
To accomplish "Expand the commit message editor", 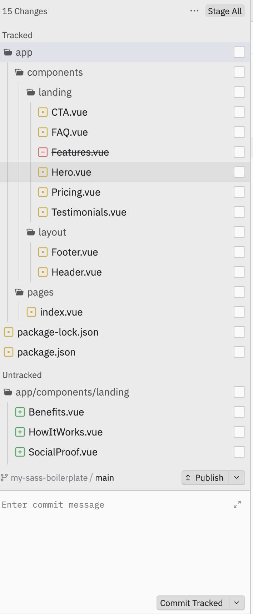I will (237, 504).
